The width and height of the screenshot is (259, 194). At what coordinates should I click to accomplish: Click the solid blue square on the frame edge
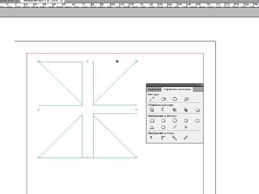coord(117,61)
